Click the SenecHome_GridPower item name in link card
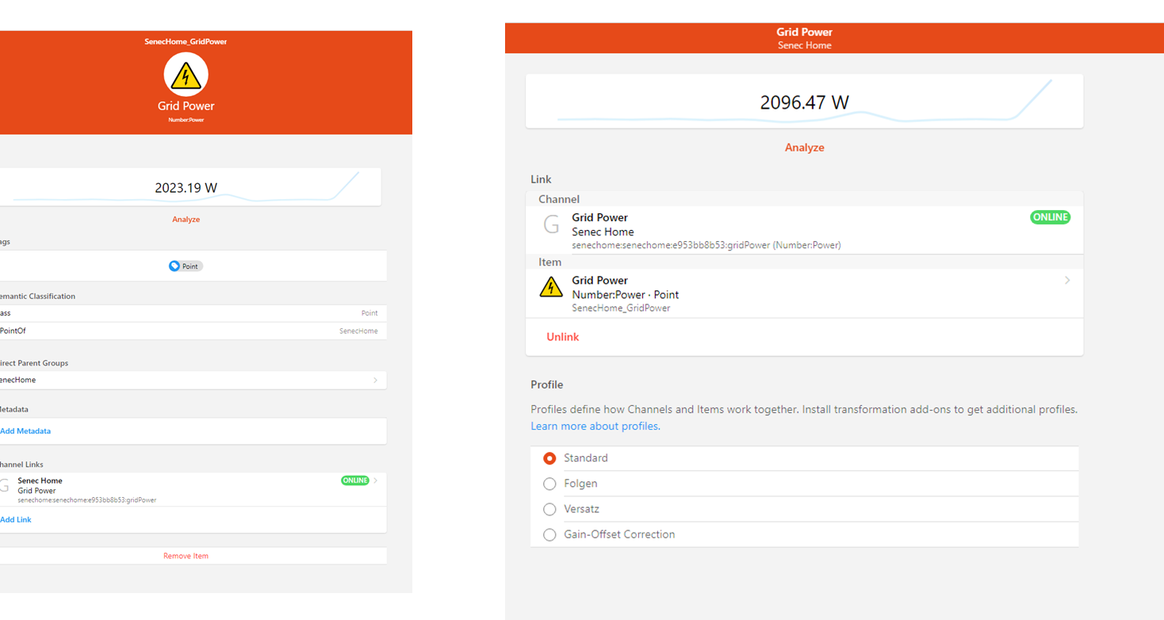 click(621, 308)
